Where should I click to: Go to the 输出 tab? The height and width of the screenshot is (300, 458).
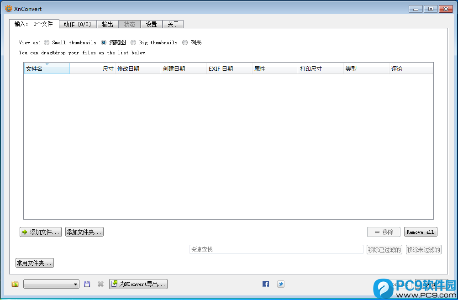pyautogui.click(x=107, y=24)
